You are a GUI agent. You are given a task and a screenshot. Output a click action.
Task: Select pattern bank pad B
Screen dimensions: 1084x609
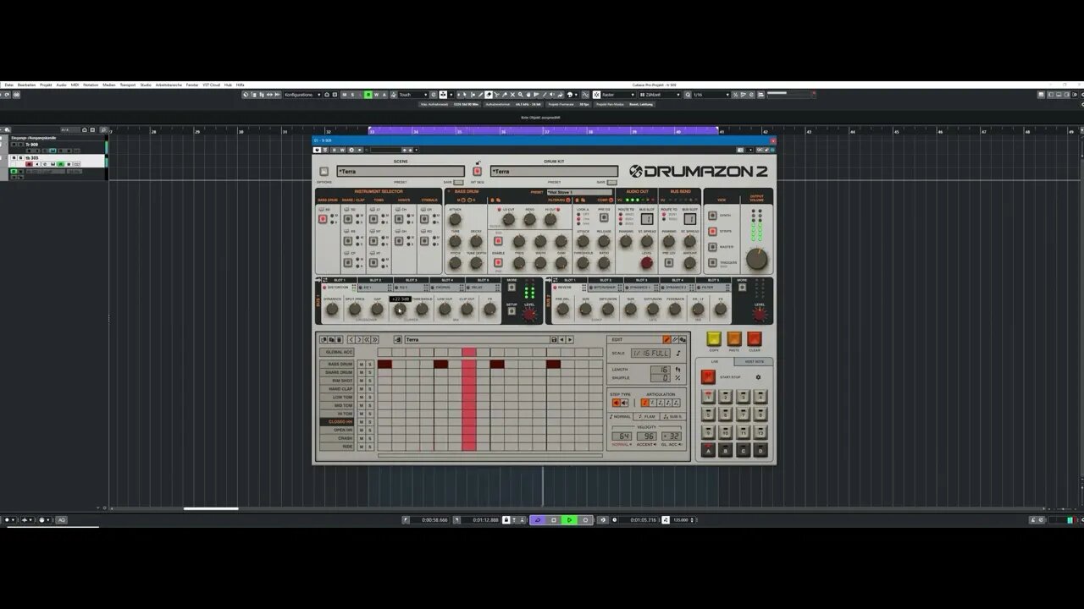(726, 451)
